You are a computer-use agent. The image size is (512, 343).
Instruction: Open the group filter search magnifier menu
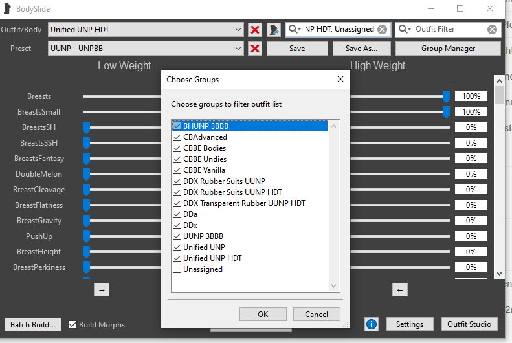[x=295, y=29]
